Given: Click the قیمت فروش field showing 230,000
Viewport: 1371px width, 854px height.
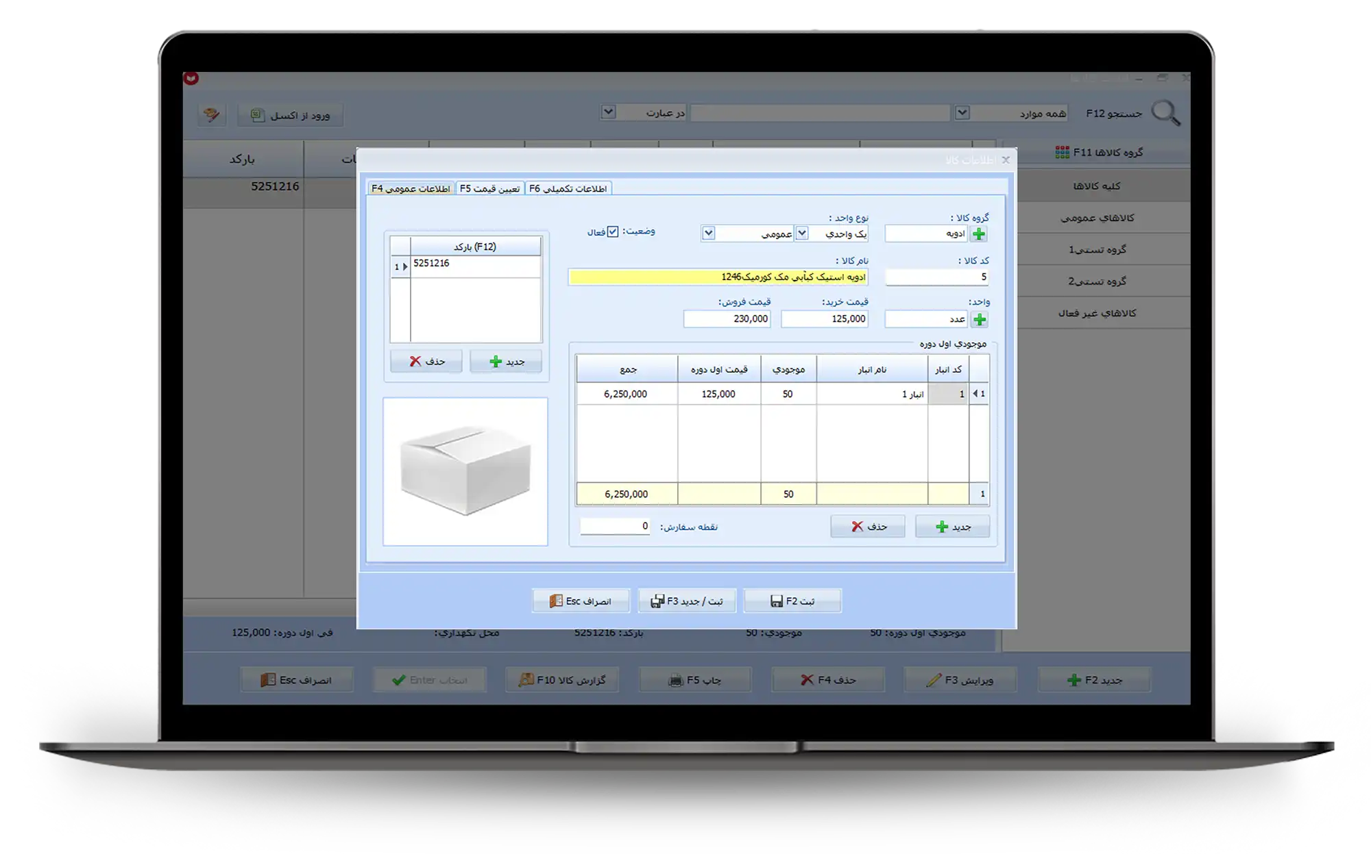Looking at the screenshot, I should 727,319.
